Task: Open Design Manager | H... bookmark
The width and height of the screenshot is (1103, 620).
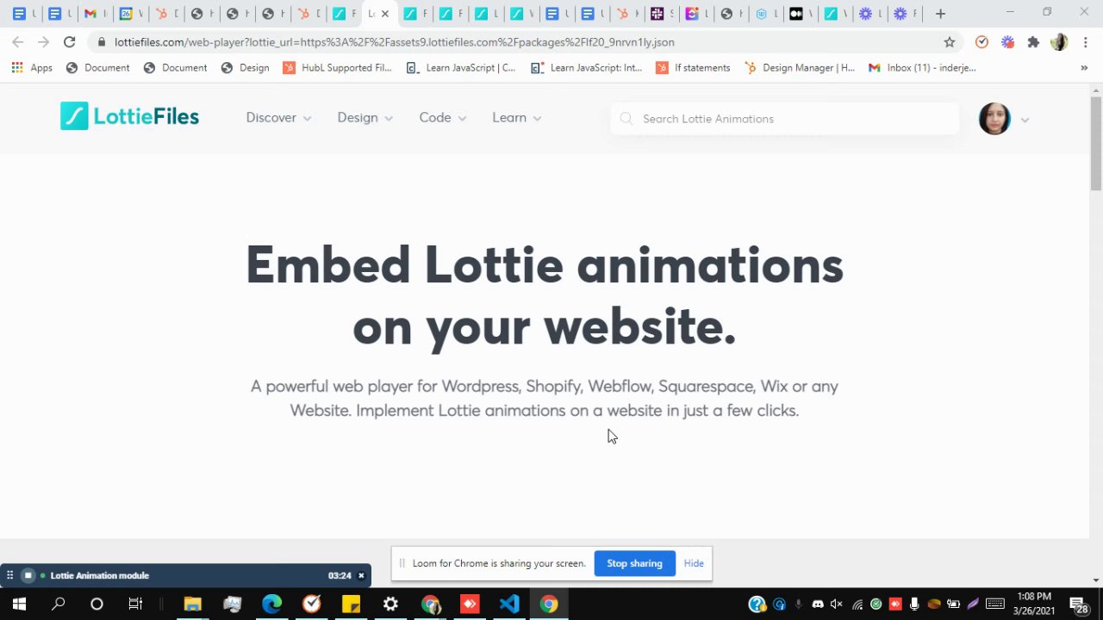Action: coord(799,67)
